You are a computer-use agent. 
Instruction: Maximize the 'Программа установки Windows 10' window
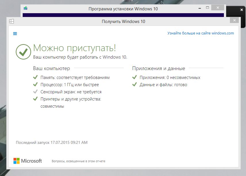[x=207, y=7]
